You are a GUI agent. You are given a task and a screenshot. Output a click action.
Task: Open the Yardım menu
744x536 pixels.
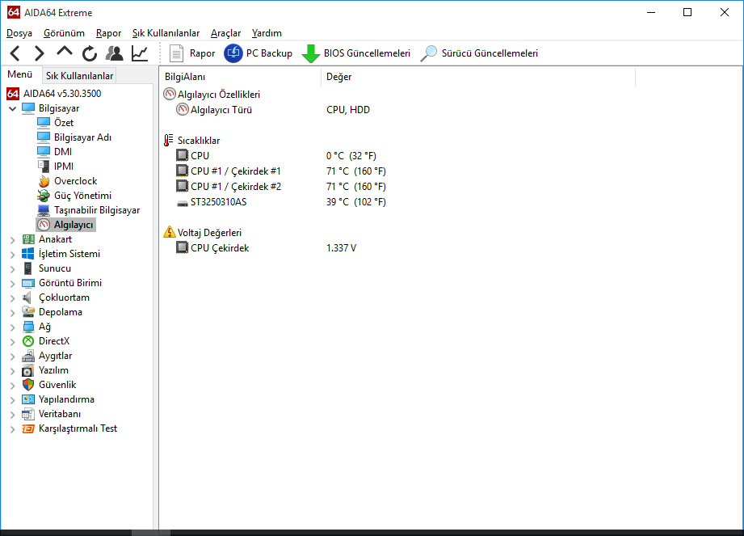(267, 33)
